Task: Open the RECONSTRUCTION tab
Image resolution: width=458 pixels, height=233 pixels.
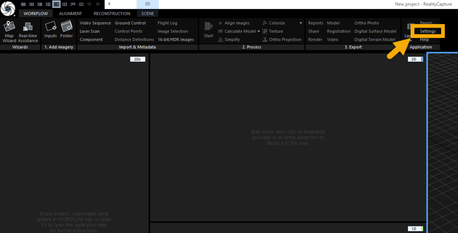Action: click(x=112, y=13)
